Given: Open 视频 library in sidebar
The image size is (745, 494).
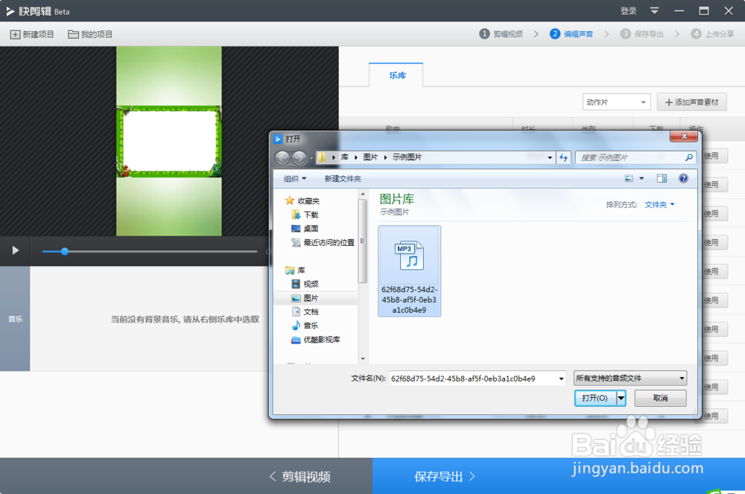Looking at the screenshot, I should 305,284.
